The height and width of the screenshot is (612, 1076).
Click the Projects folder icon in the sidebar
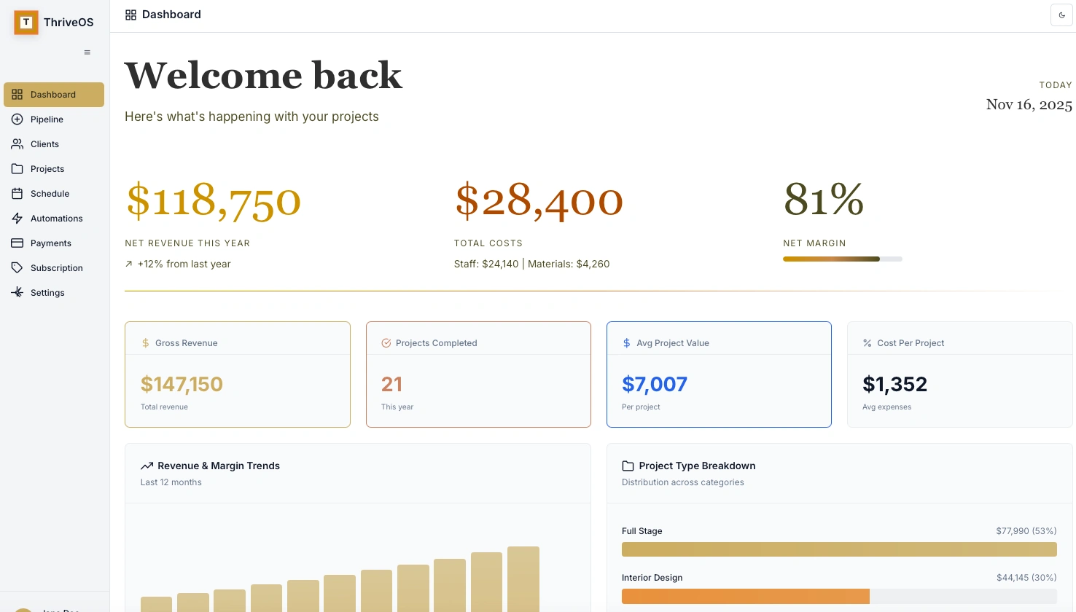coord(17,169)
